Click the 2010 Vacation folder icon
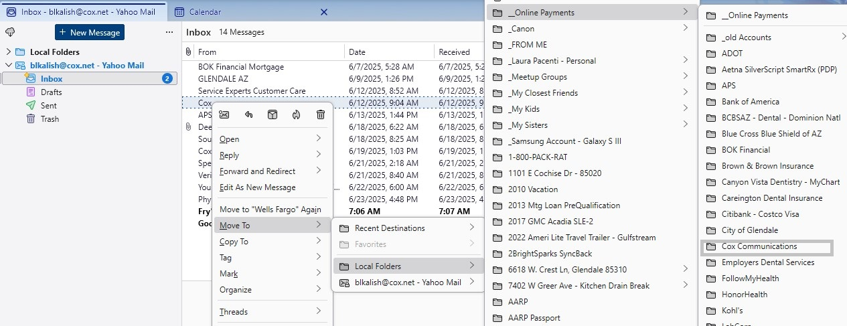 click(497, 189)
